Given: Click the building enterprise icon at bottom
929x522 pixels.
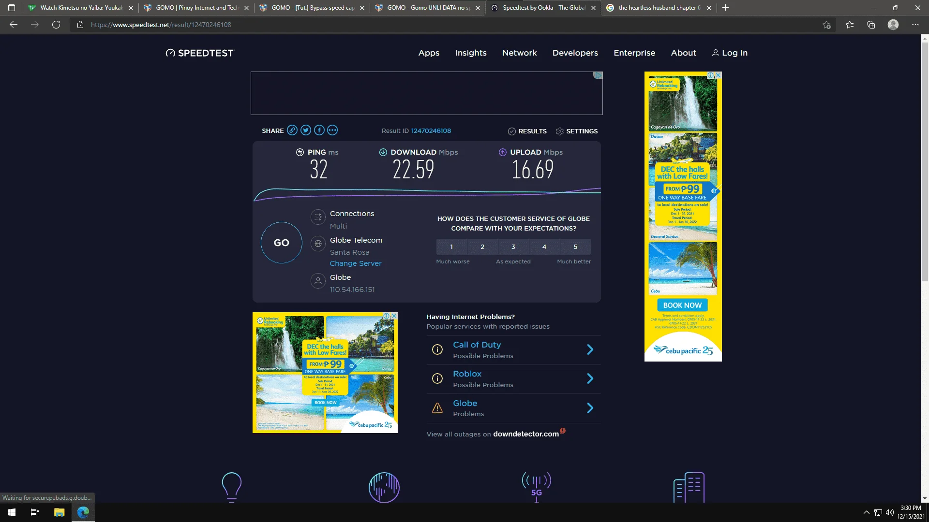Looking at the screenshot, I should pos(689,487).
